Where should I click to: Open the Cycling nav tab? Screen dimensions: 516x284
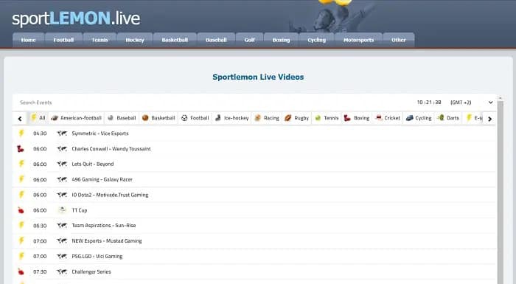(x=316, y=40)
